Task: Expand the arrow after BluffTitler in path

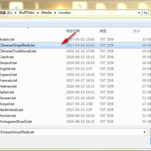Action: [x=38, y=13]
